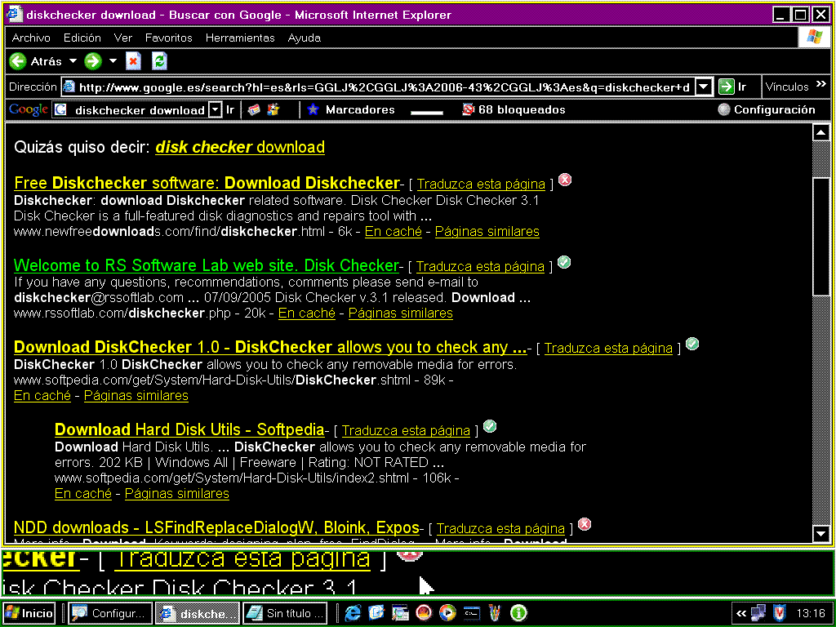Screen dimensions: 836x627
Task: Click 'Traduzca esta página' for RS Software Lab
Action: (480, 266)
